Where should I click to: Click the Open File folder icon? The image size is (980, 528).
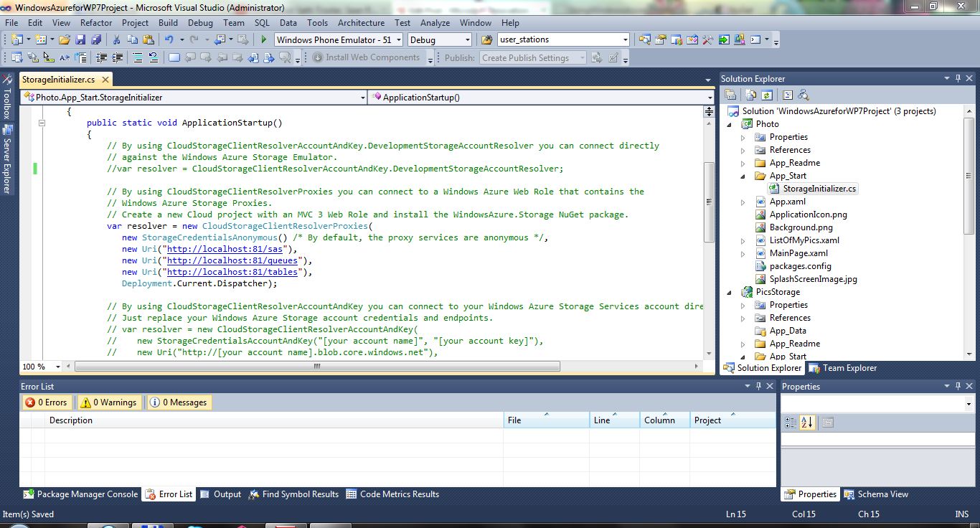pyautogui.click(x=64, y=39)
